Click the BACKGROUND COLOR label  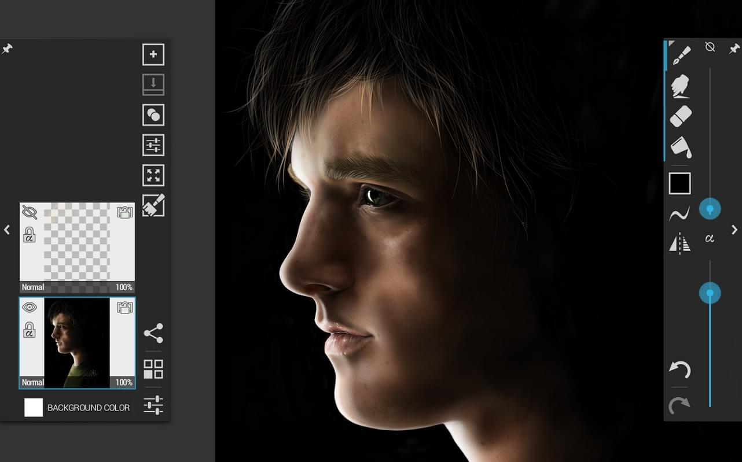point(89,408)
